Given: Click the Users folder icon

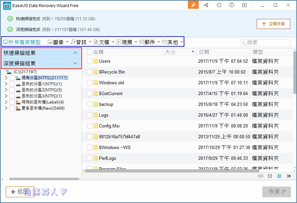Looking at the screenshot, I should point(96,61).
